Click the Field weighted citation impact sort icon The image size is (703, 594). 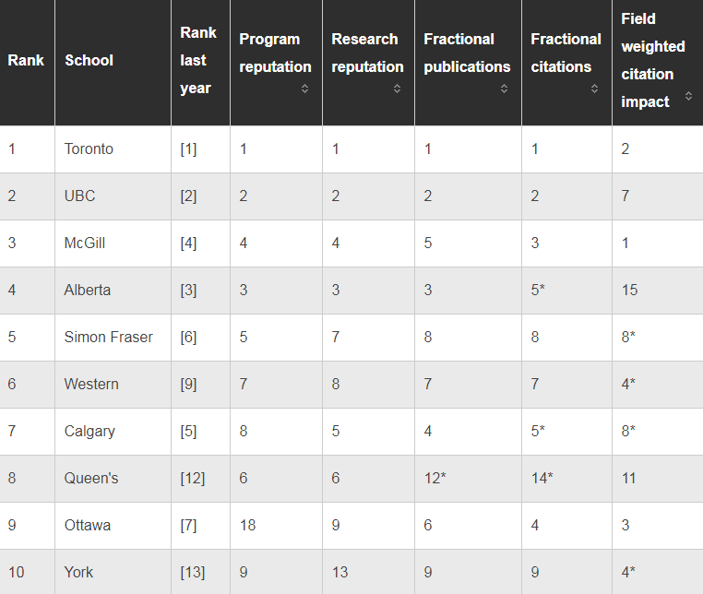coord(688,96)
